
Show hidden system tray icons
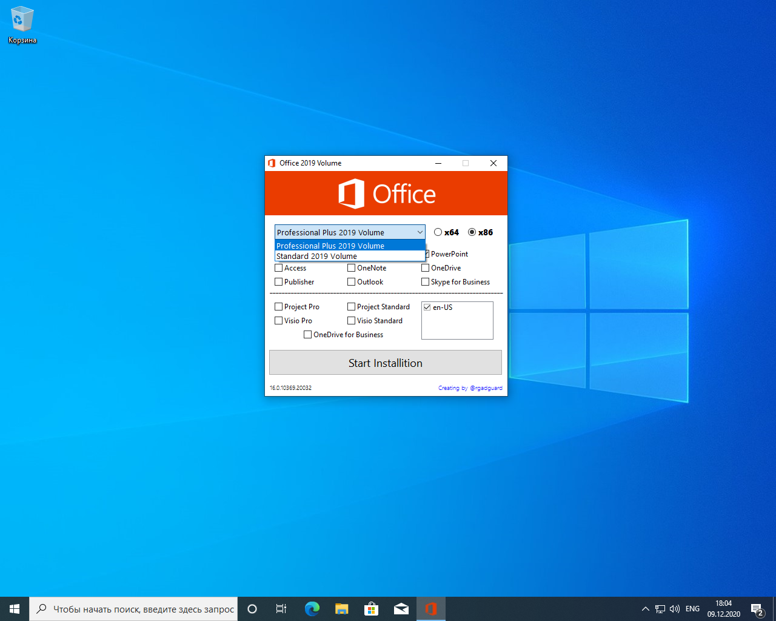pos(646,609)
